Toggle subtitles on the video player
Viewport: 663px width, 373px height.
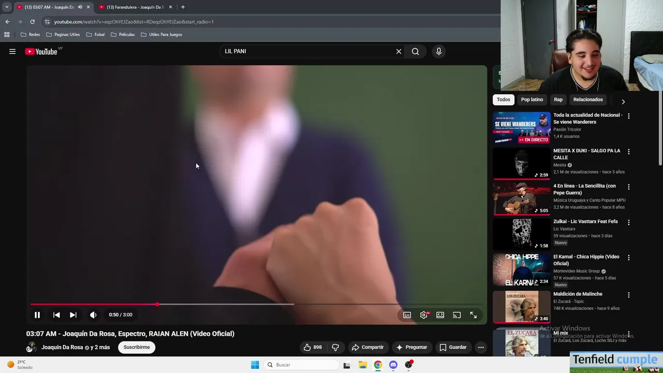coord(407,315)
